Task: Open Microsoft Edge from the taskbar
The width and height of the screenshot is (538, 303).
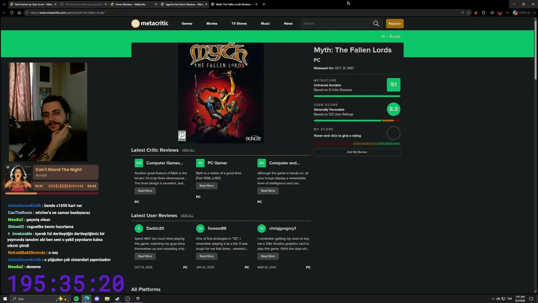Action: pos(87,299)
